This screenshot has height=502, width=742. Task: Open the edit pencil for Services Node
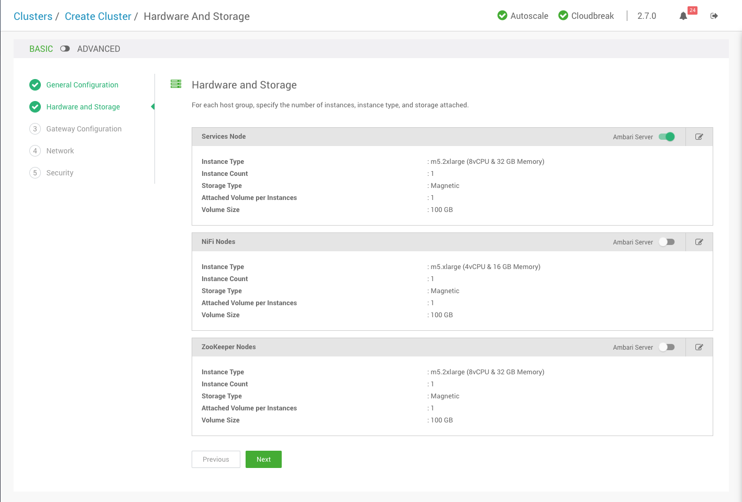(x=699, y=136)
